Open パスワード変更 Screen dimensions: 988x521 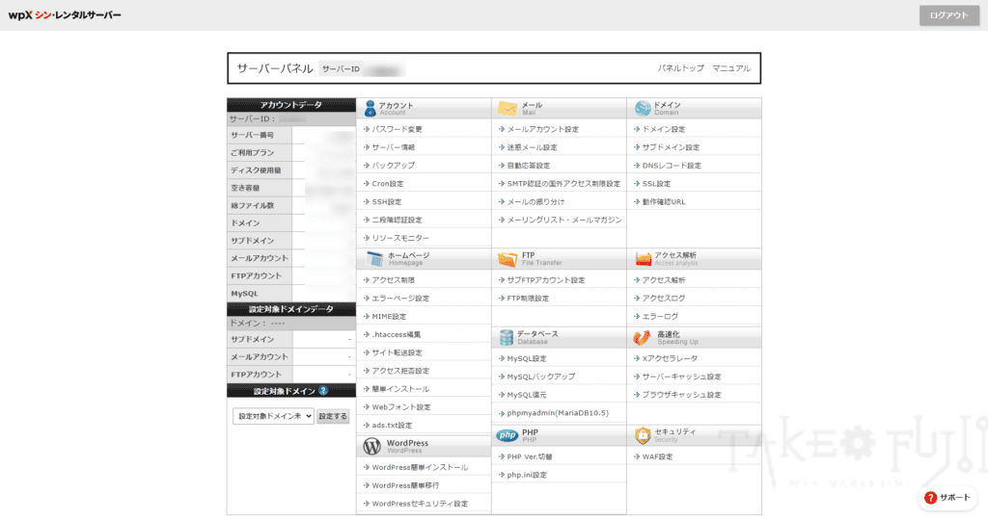pos(397,129)
